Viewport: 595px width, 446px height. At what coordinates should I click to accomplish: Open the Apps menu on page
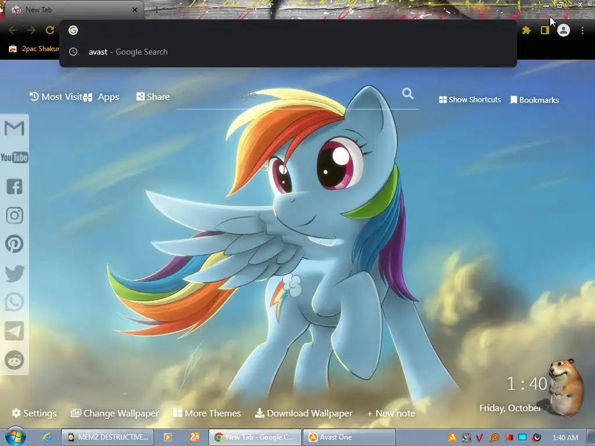(102, 97)
